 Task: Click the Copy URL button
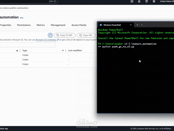(x=86, y=35)
